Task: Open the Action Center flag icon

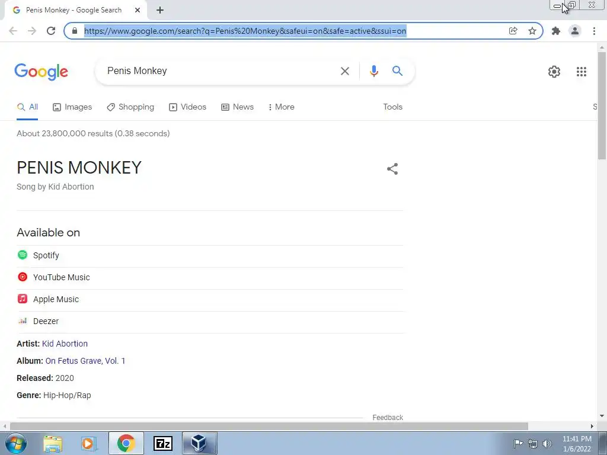Action: [518, 444]
